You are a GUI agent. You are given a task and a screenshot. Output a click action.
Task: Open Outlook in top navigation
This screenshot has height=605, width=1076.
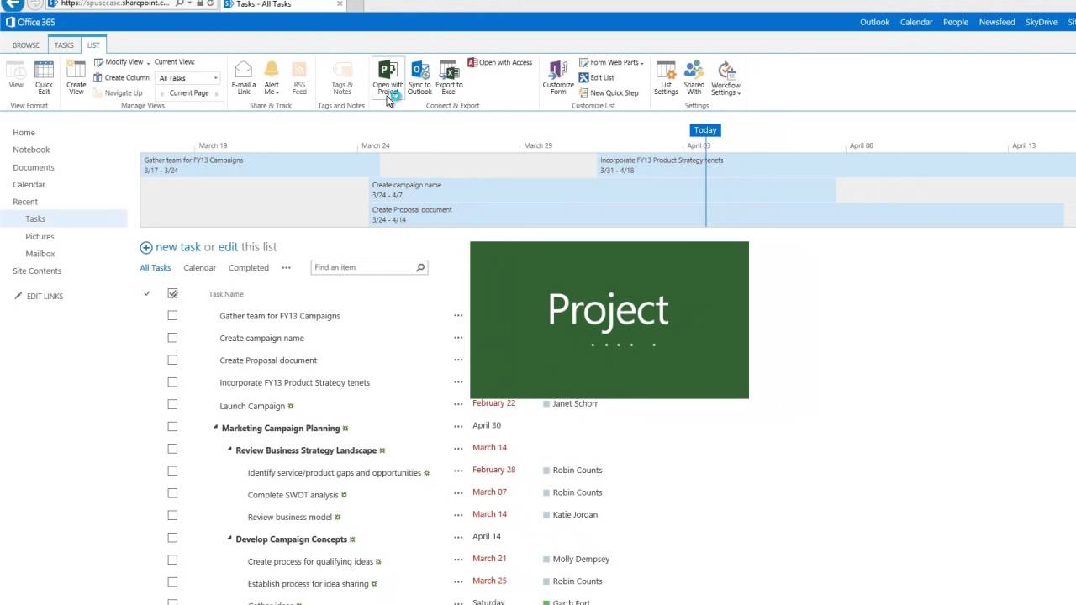coord(874,22)
